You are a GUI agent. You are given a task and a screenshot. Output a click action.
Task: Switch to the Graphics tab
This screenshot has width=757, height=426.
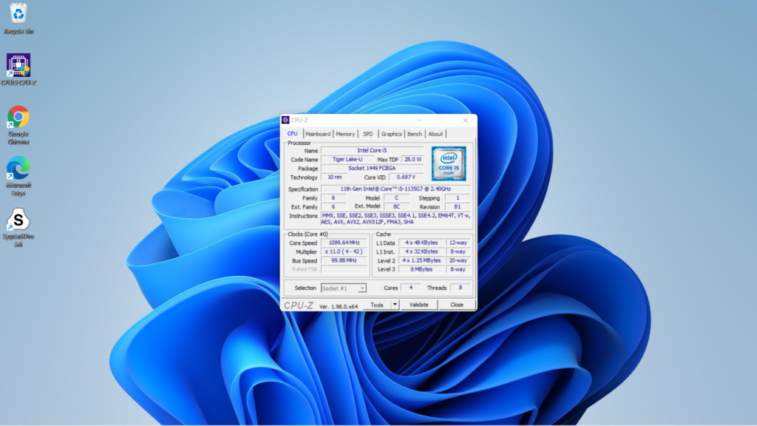tap(391, 135)
